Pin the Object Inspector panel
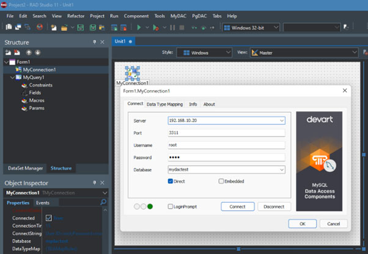368x254 pixels. (x=94, y=183)
